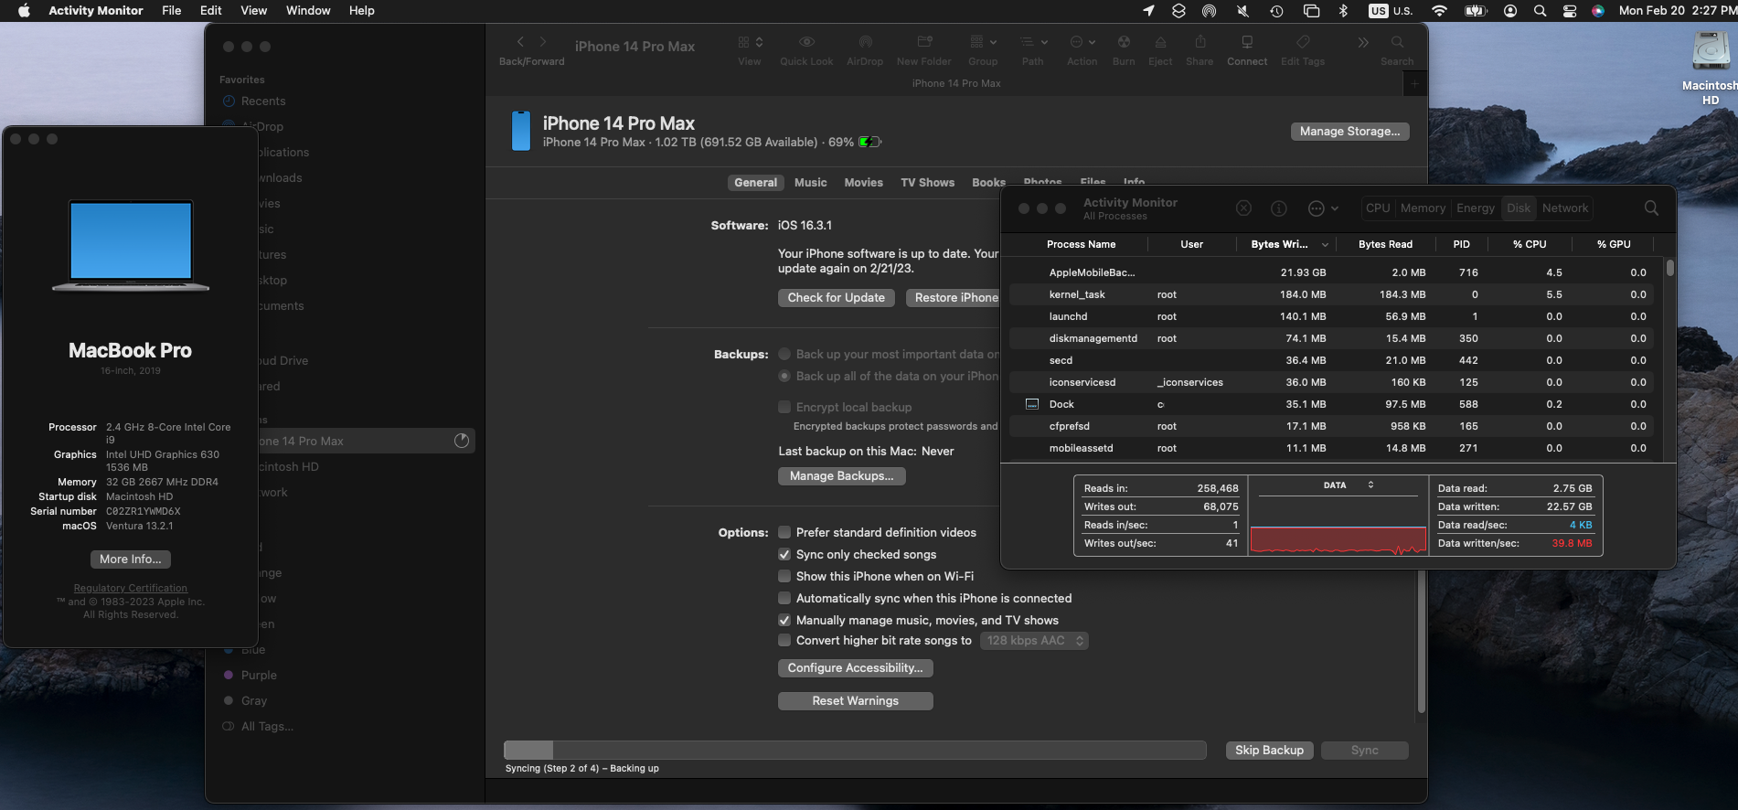The image size is (1738, 810).
Task: Uncheck Sync only checked songs
Action: point(784,555)
